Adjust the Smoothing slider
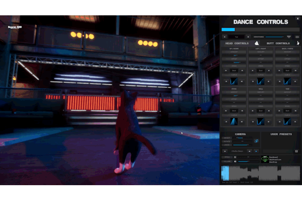Image resolution: width=302 pixels, height=201 pixels. pyautogui.click(x=275, y=37)
